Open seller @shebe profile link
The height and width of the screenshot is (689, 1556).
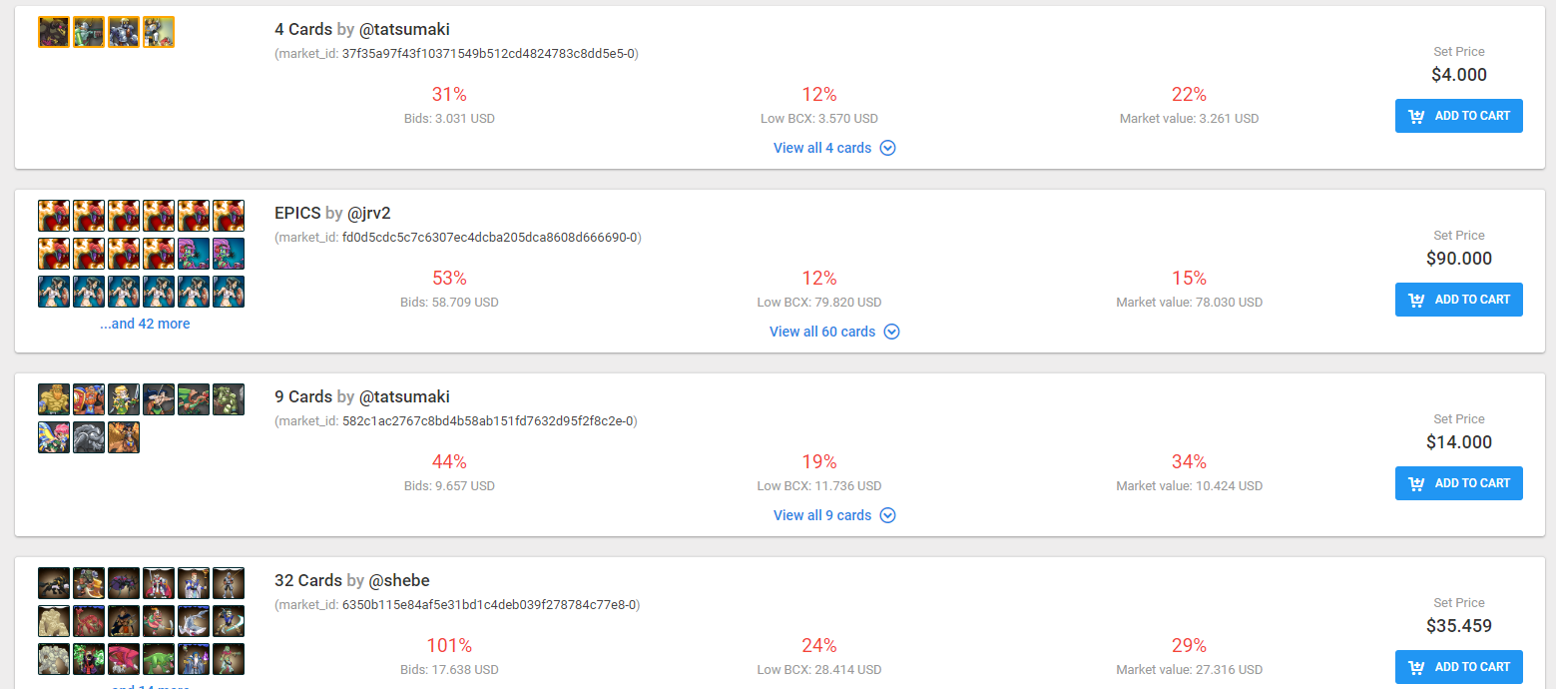pos(399,580)
